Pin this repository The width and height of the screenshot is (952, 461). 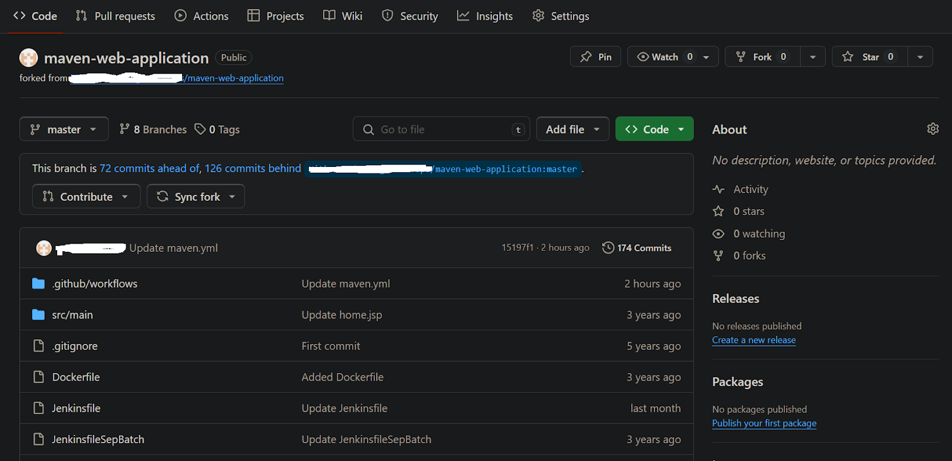[x=596, y=56]
